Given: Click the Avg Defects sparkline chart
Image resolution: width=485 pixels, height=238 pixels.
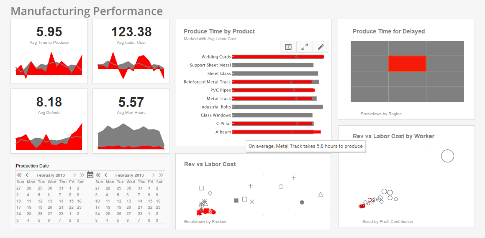Looking at the screenshot, I should click(x=49, y=137).
